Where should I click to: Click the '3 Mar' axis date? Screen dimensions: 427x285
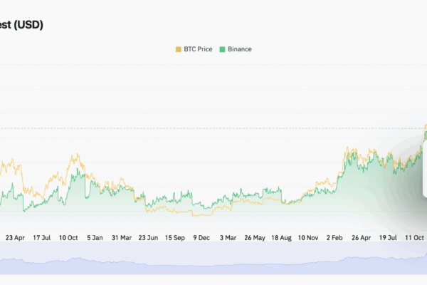[x=228, y=237]
